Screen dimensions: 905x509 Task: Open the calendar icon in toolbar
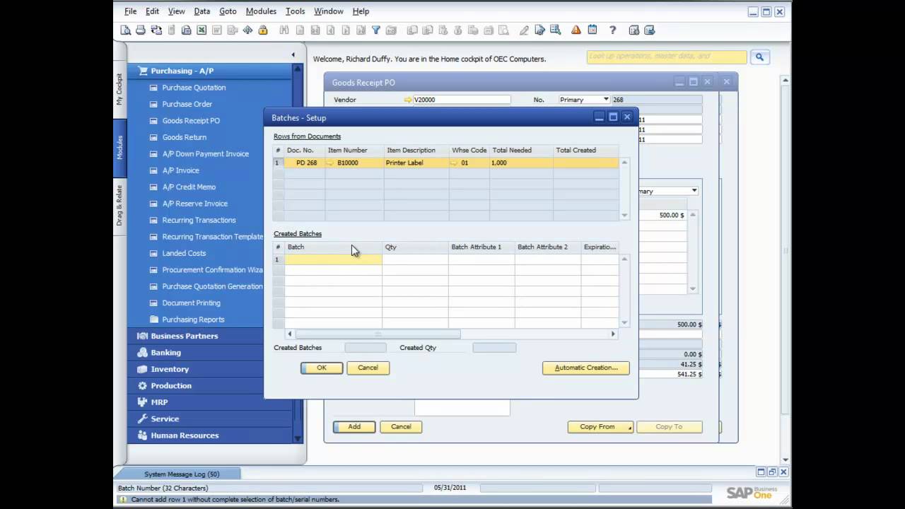[592, 30]
